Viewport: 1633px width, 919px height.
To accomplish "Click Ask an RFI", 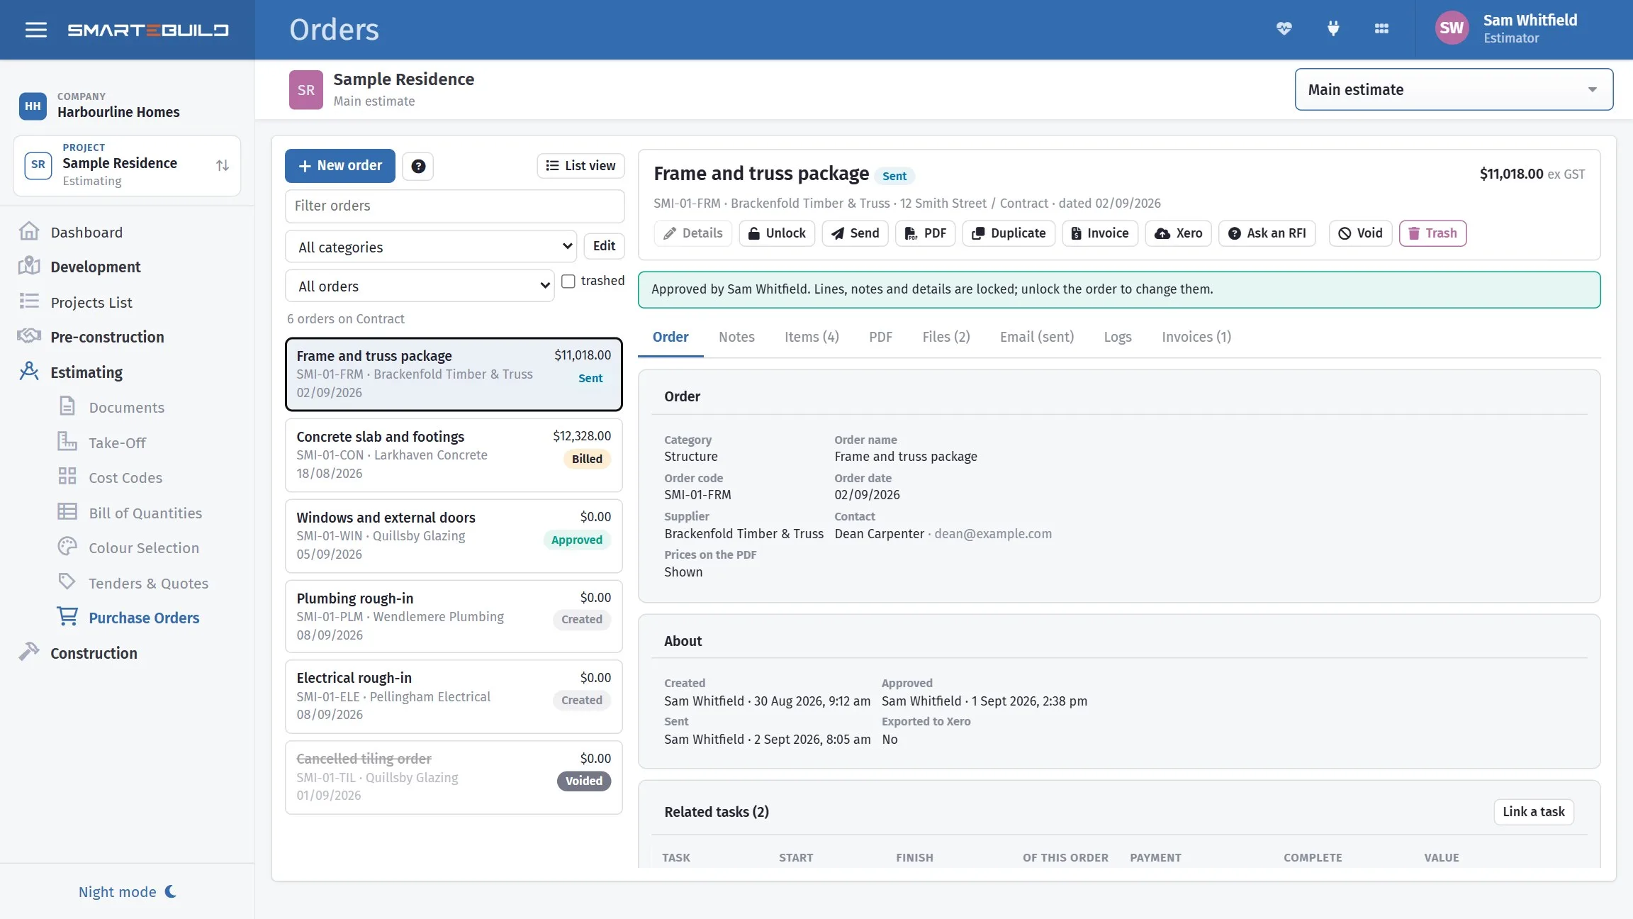I will [x=1267, y=233].
